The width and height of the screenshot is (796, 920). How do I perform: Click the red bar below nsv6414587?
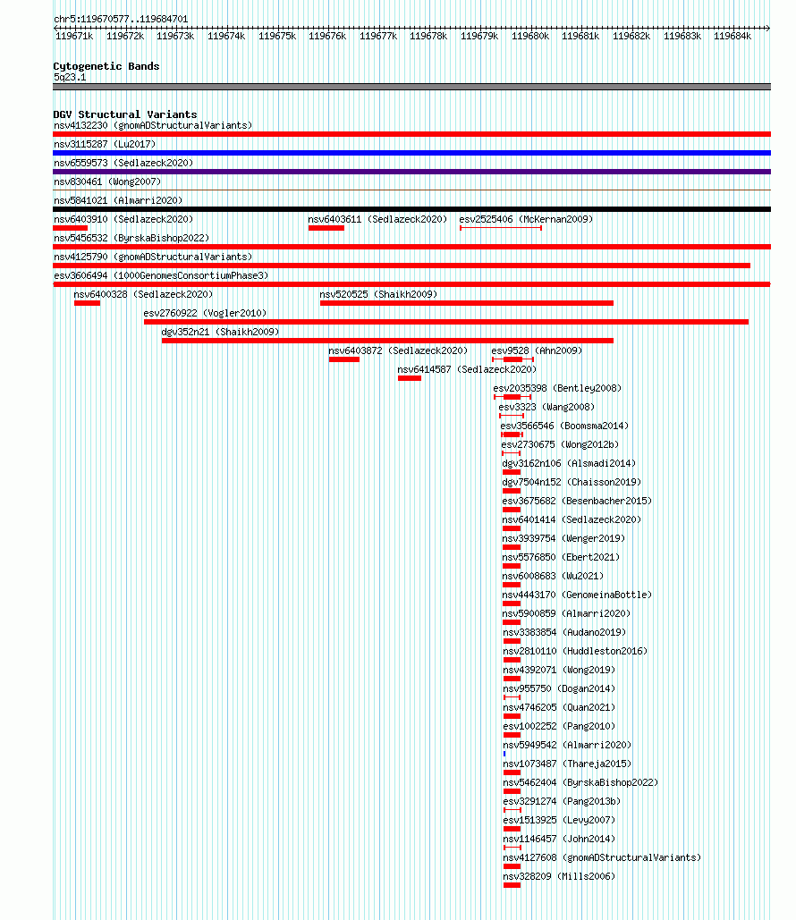(410, 378)
